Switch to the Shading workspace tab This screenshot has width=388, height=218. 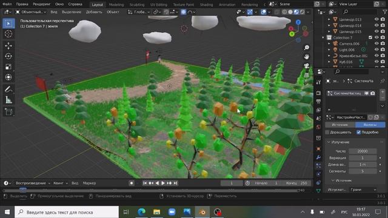[206, 4]
